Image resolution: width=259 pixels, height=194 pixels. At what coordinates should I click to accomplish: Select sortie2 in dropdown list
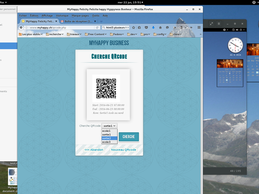click(110, 138)
